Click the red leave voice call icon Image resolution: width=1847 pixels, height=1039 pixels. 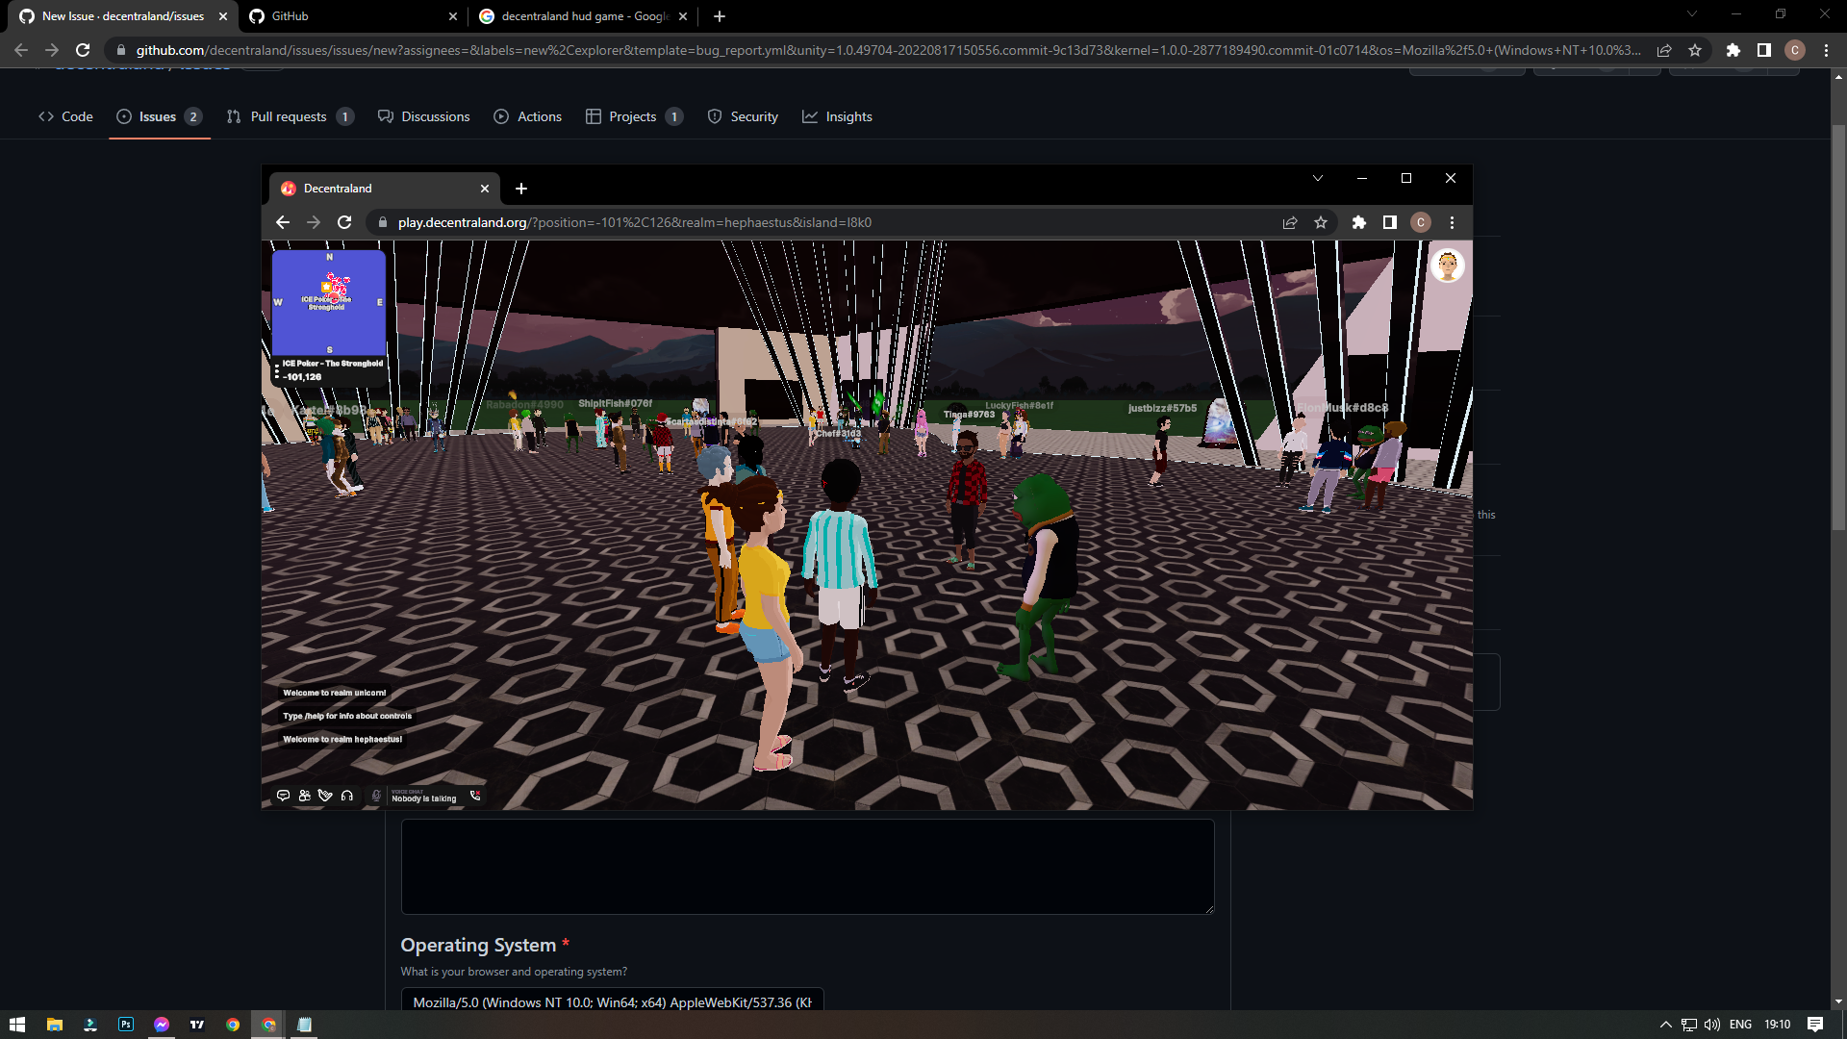475,796
